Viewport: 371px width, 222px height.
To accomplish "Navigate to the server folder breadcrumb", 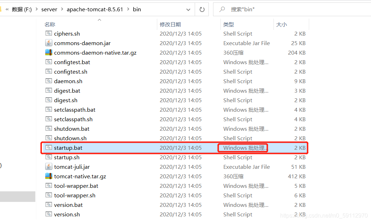I will pos(49,10).
